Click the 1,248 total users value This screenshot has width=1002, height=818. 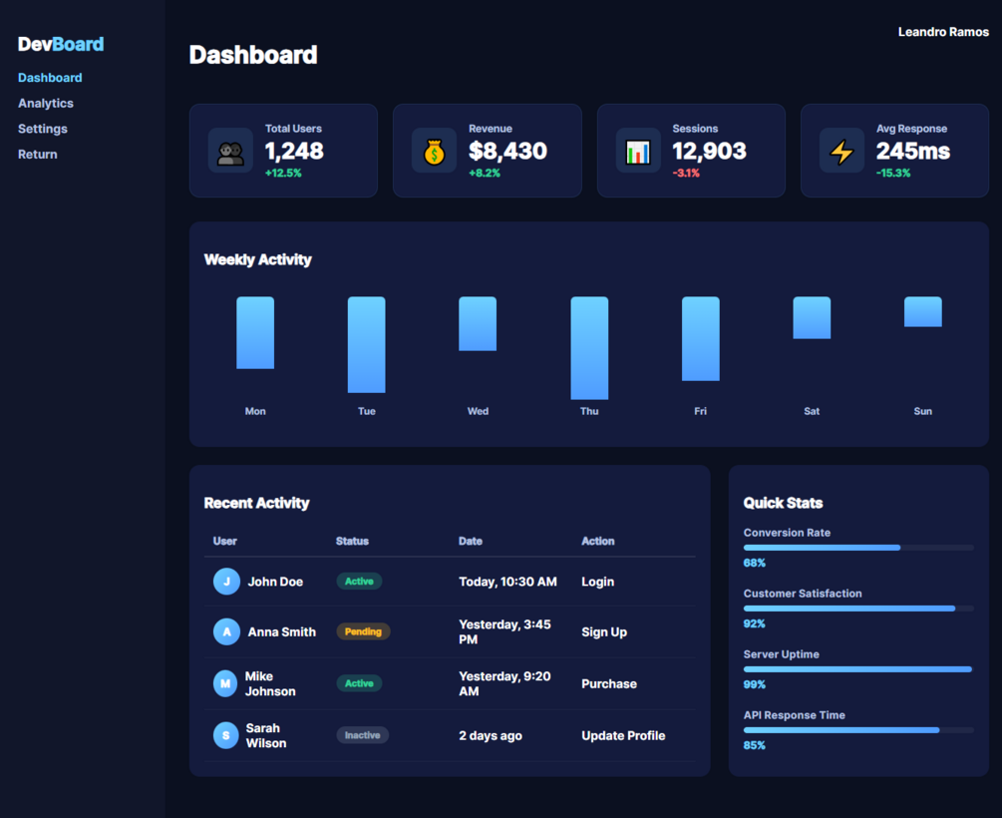tap(294, 151)
